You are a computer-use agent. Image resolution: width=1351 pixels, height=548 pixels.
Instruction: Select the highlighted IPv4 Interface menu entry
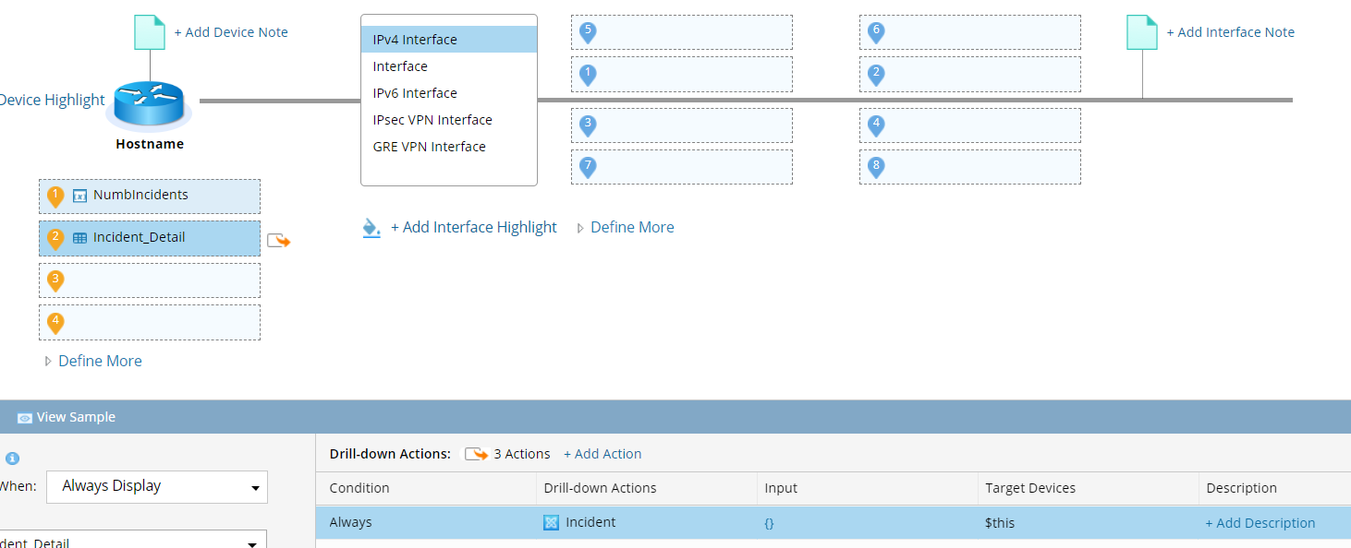pyautogui.click(x=414, y=39)
